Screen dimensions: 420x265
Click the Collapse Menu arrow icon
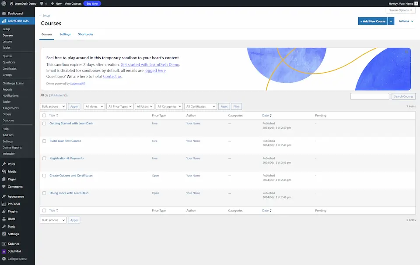click(4, 259)
